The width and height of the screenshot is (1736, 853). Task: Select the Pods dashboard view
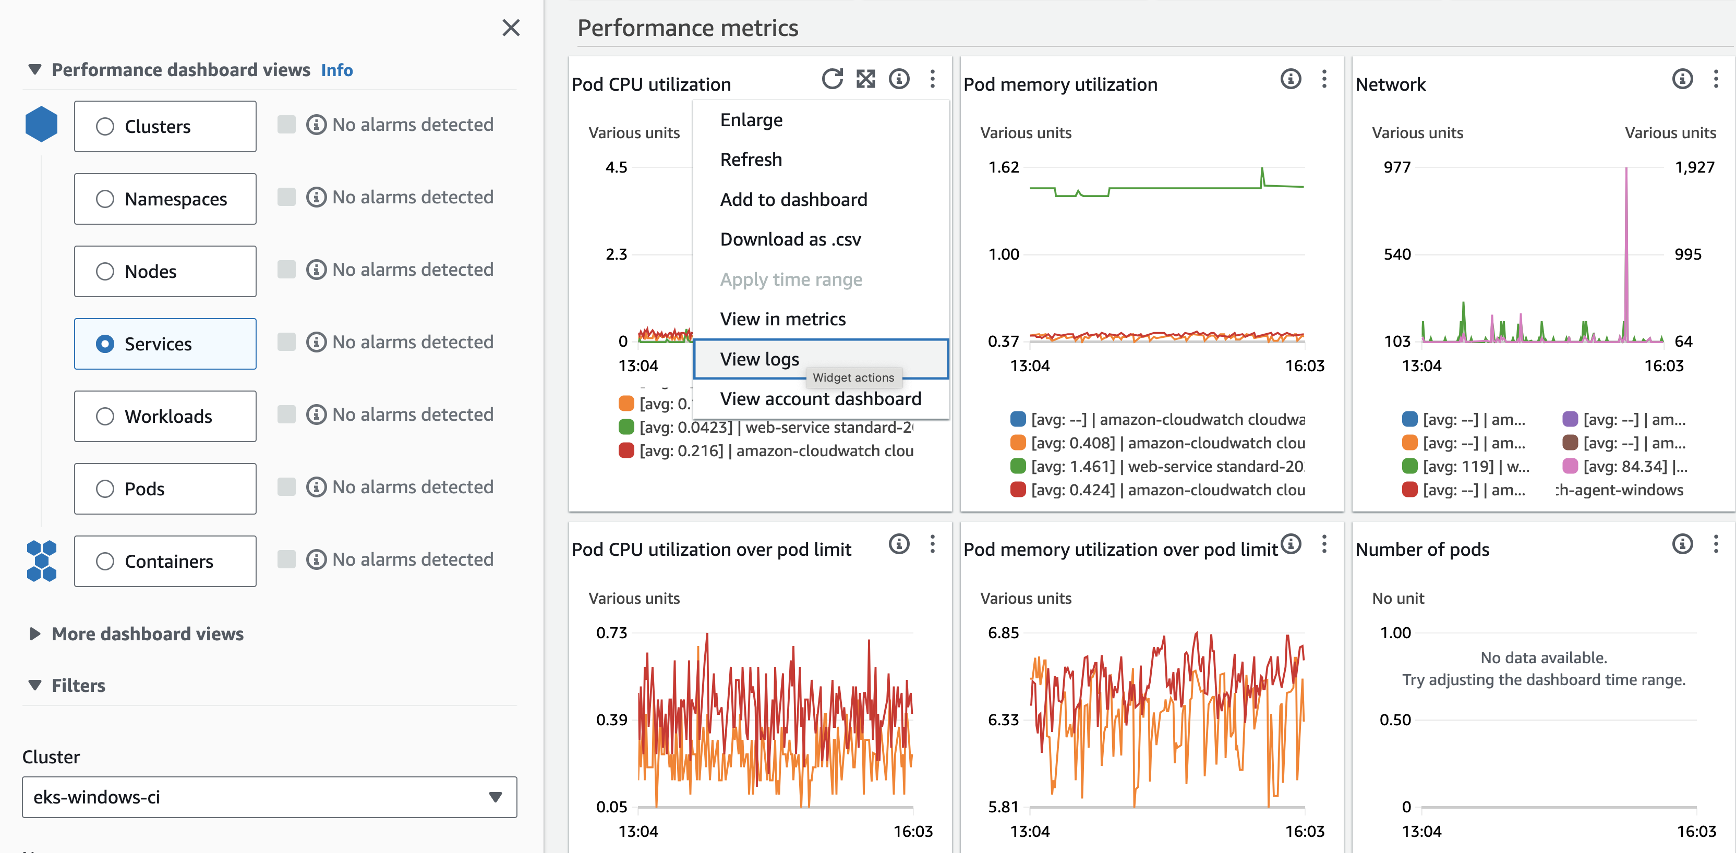point(105,489)
